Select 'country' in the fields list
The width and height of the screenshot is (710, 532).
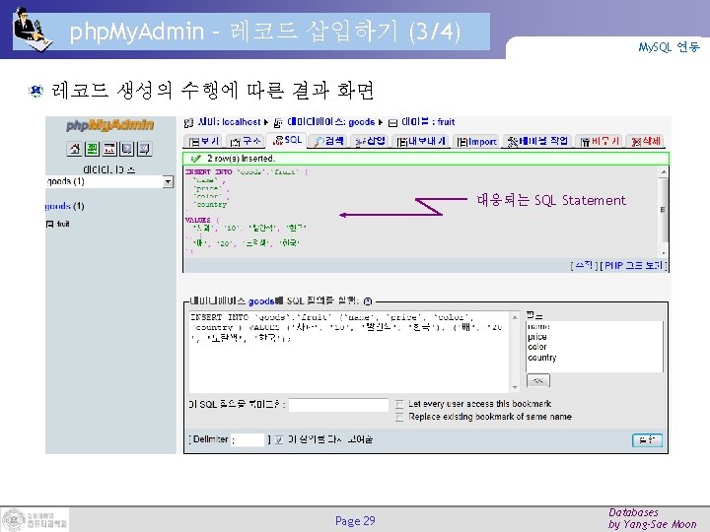[542, 358]
